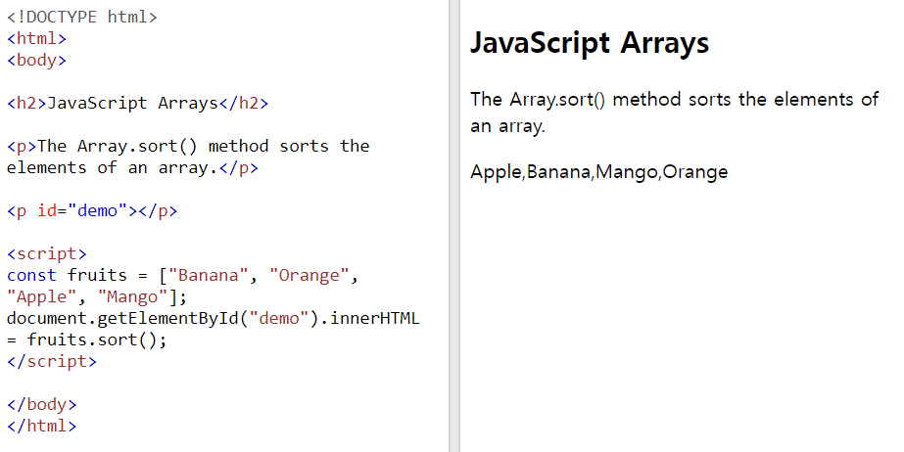Click the vertical splitter between code and result
Image resolution: width=904 pixels, height=452 pixels.
[454, 226]
